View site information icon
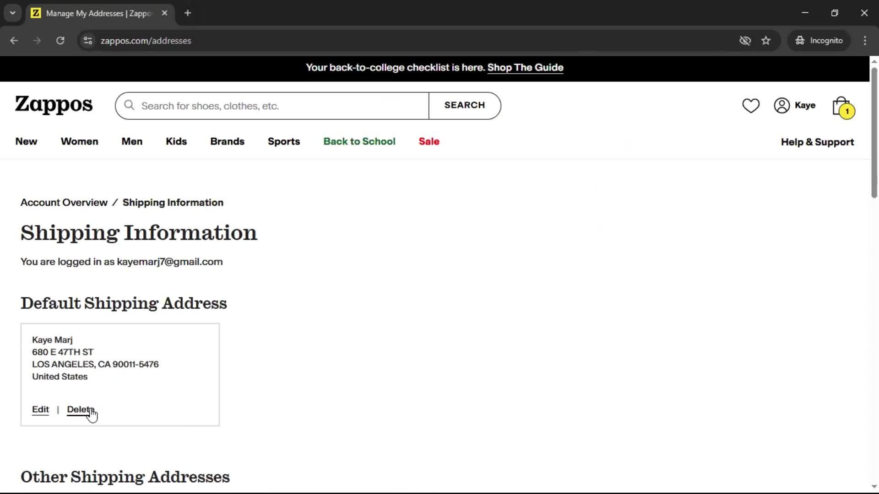Screen dimensions: 879x494 coord(88,41)
